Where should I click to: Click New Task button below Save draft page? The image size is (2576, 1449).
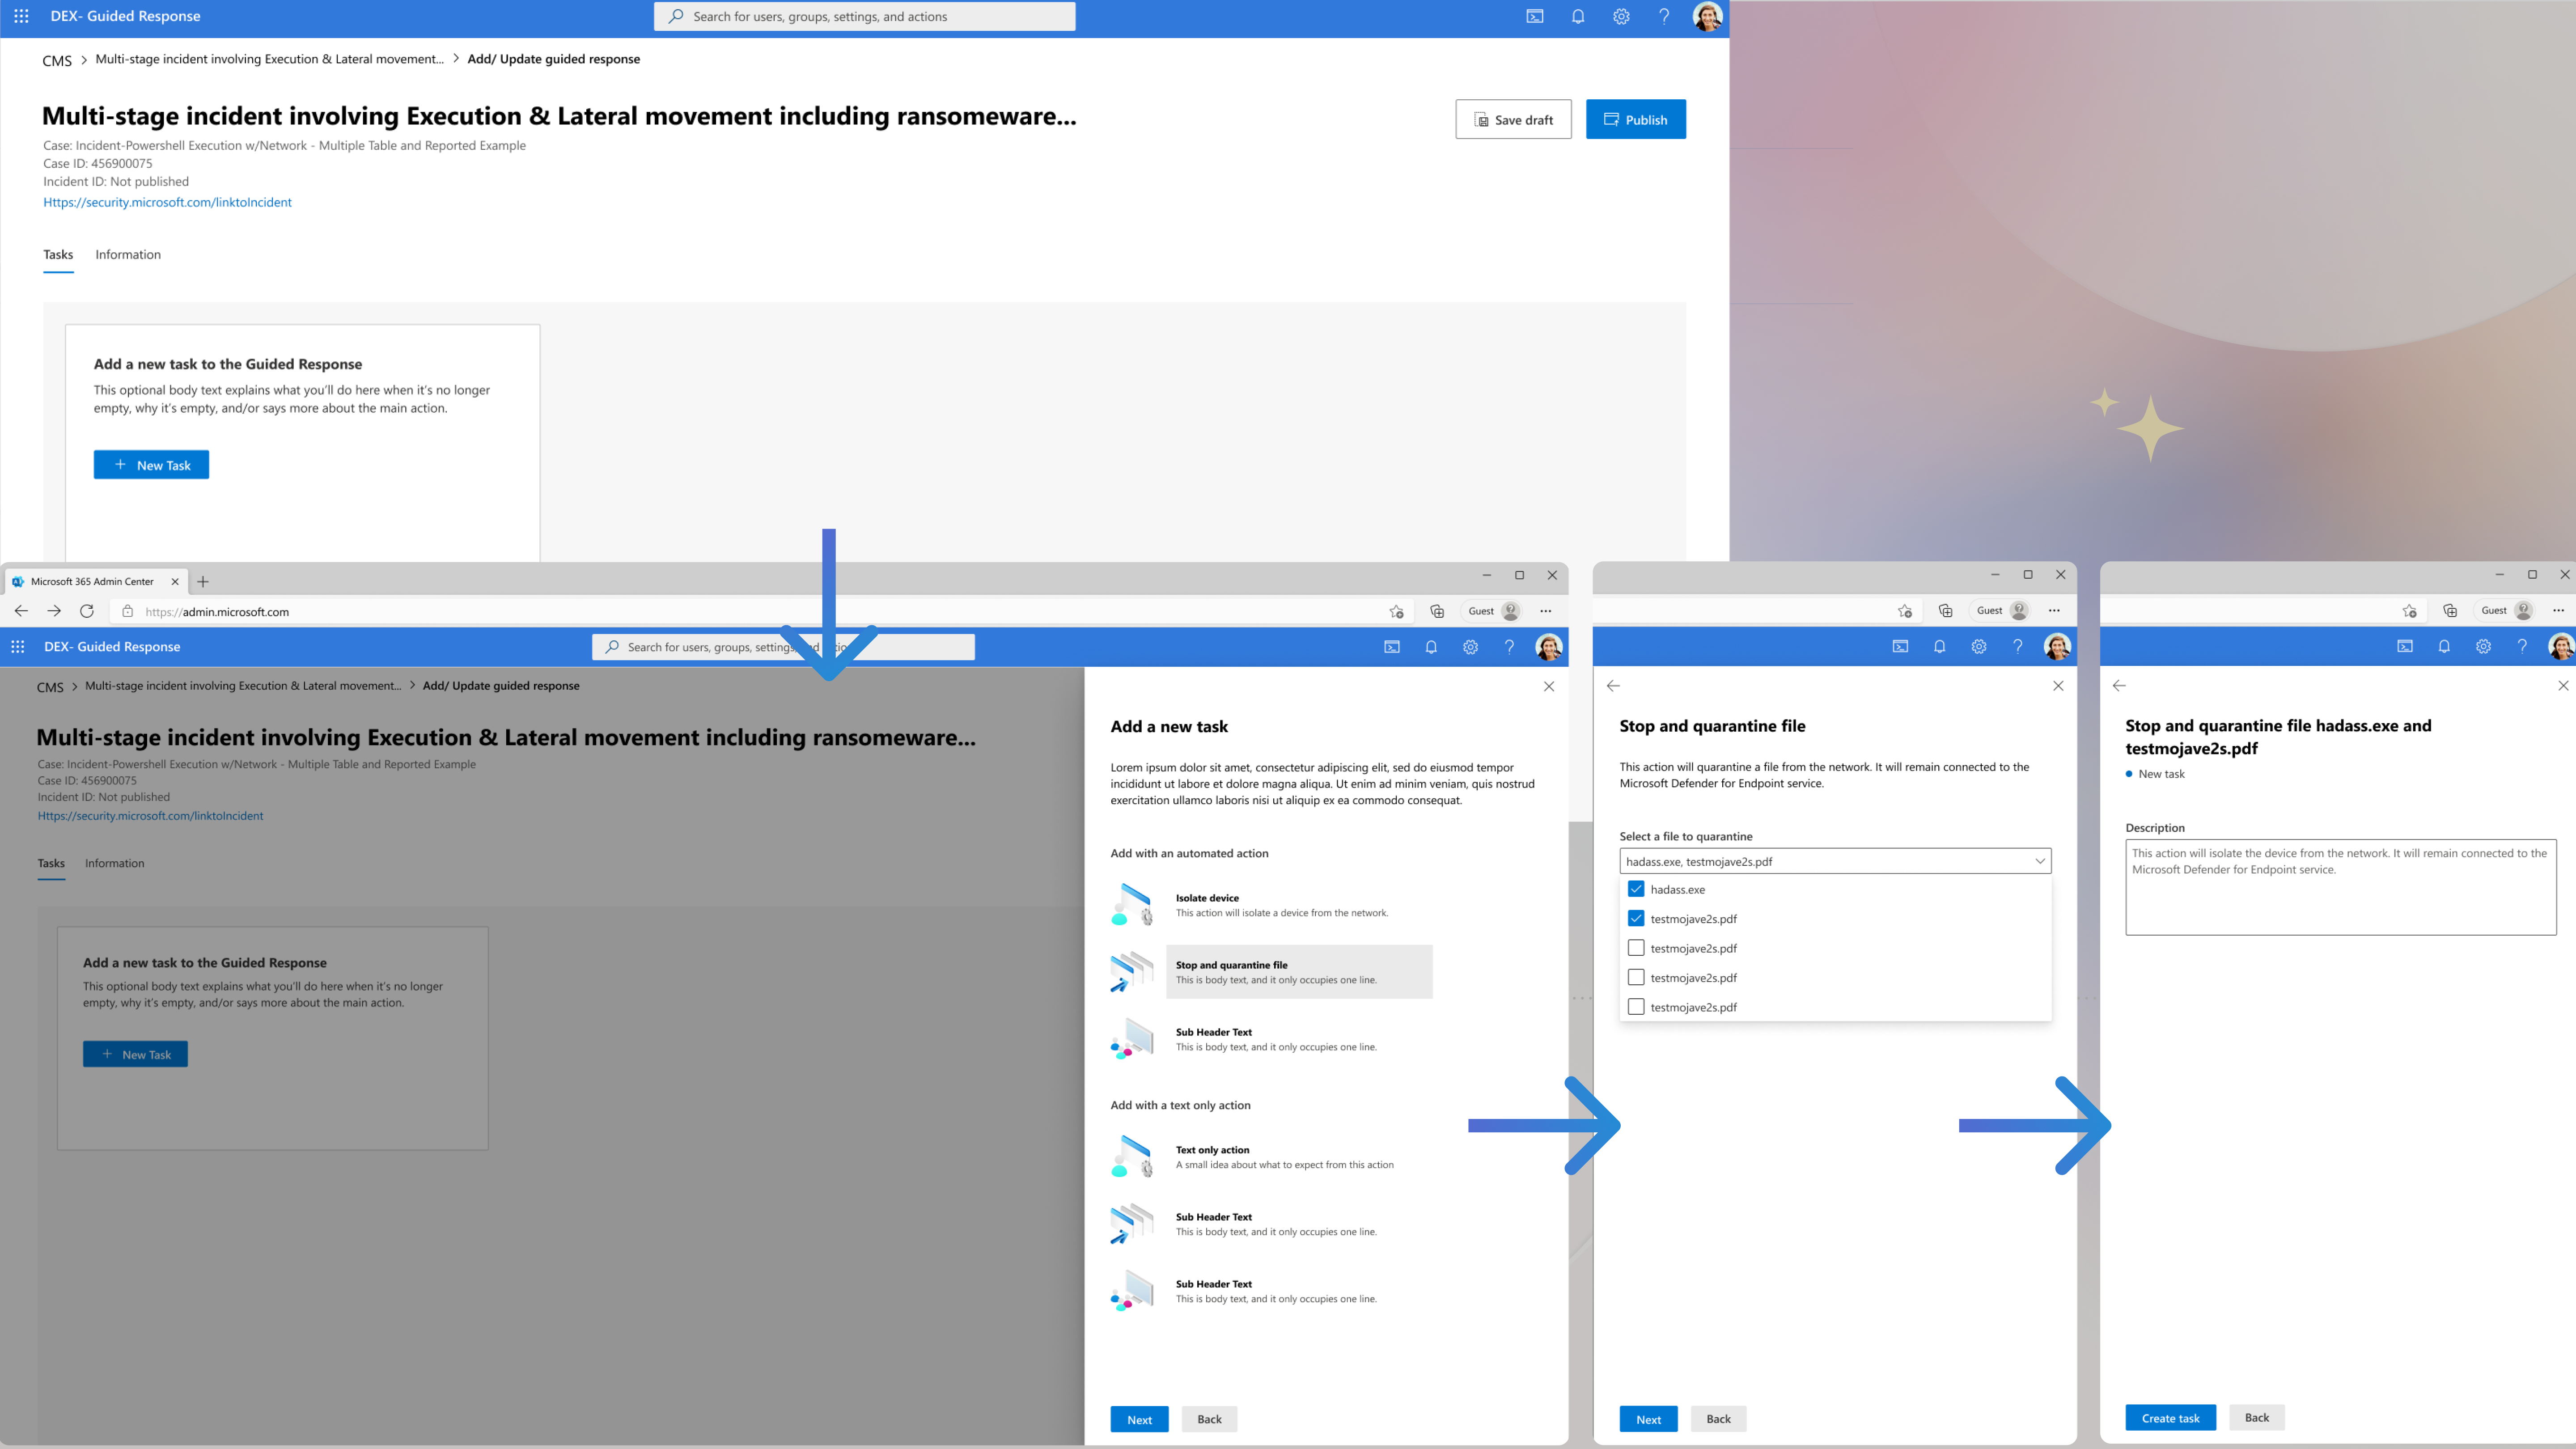pyautogui.click(x=151, y=465)
